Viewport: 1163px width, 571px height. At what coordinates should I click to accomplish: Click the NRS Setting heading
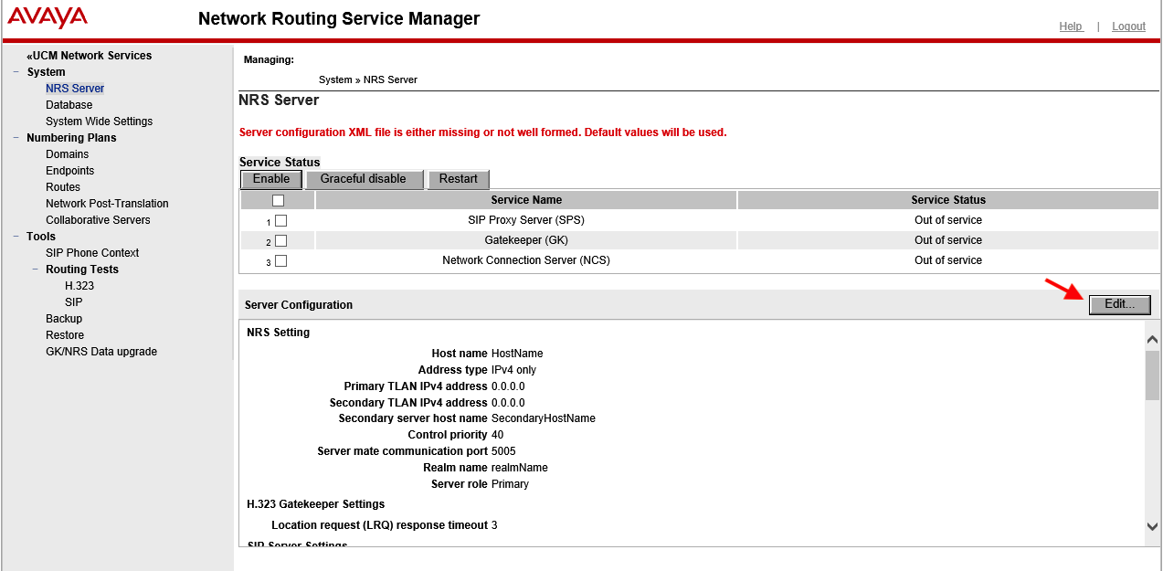pos(279,333)
